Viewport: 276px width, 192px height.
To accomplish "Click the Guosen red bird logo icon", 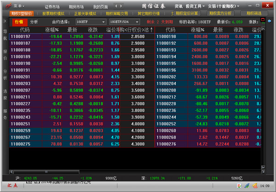I will point(8,6).
